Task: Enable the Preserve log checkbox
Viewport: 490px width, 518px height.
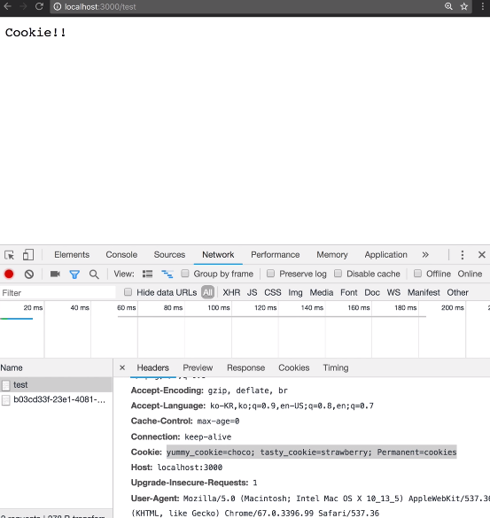Action: point(271,274)
